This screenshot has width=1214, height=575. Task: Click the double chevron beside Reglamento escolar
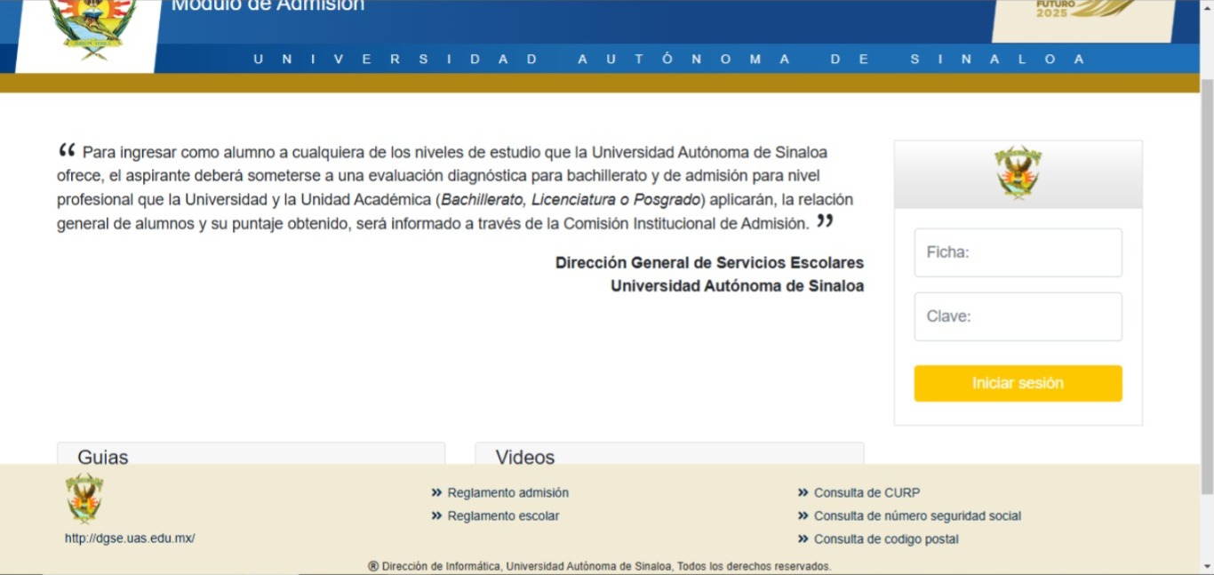436,515
